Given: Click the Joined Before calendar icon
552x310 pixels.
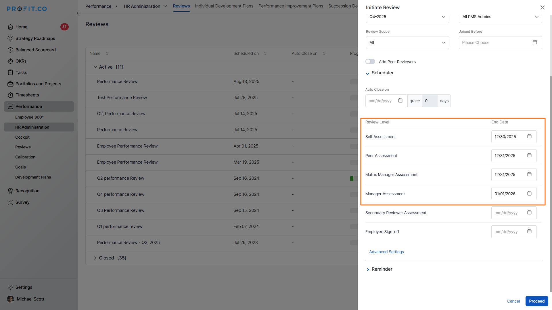Looking at the screenshot, I should click(x=535, y=42).
